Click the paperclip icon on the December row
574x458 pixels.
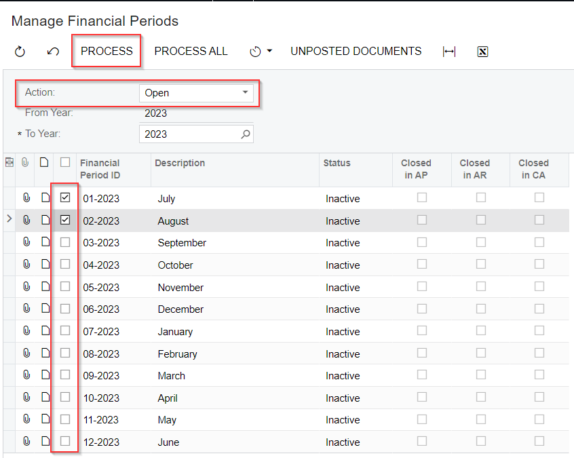point(26,309)
